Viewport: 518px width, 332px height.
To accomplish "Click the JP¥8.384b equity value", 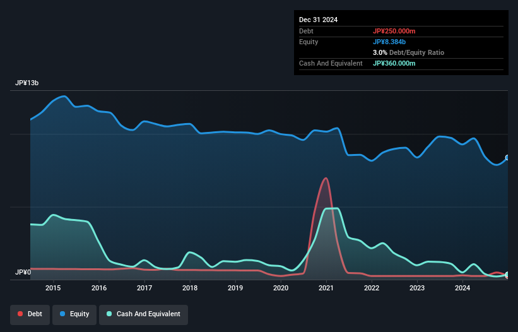I will tap(389, 42).
